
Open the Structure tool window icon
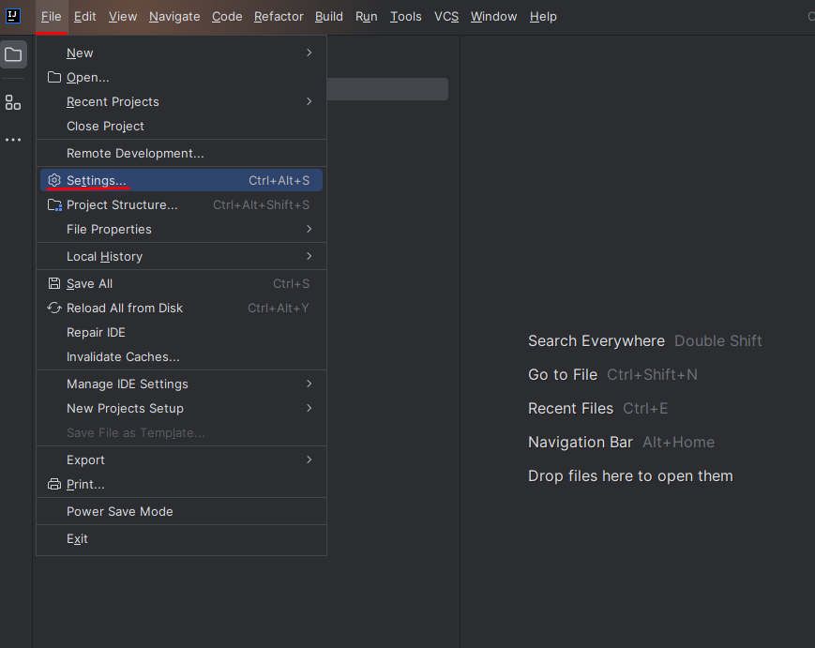pyautogui.click(x=13, y=102)
